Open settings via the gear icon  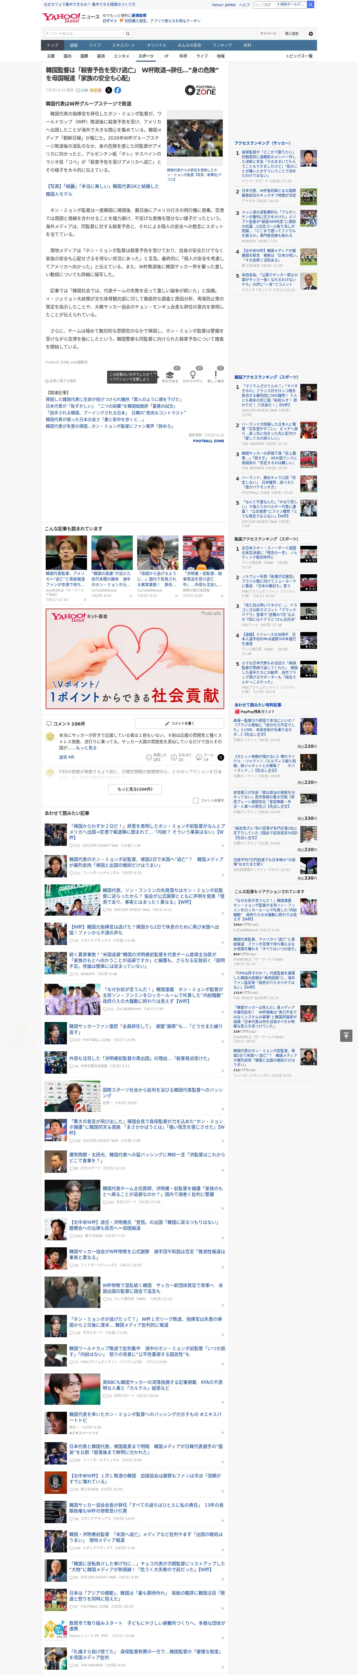click(x=311, y=34)
